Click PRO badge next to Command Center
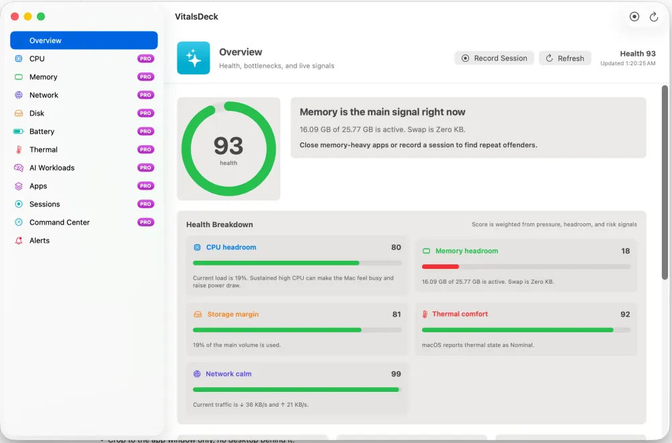This screenshot has height=443, width=672. tap(146, 222)
